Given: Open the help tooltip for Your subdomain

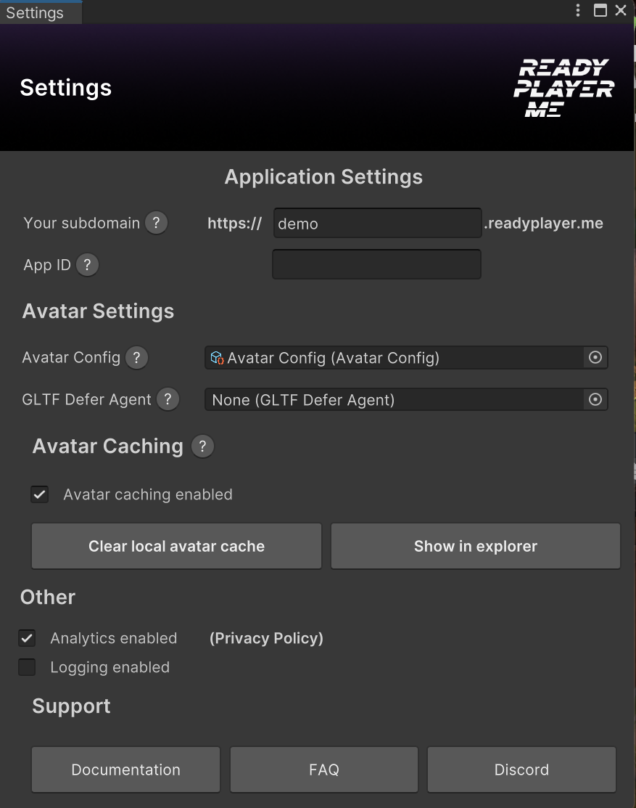Looking at the screenshot, I should tap(156, 223).
